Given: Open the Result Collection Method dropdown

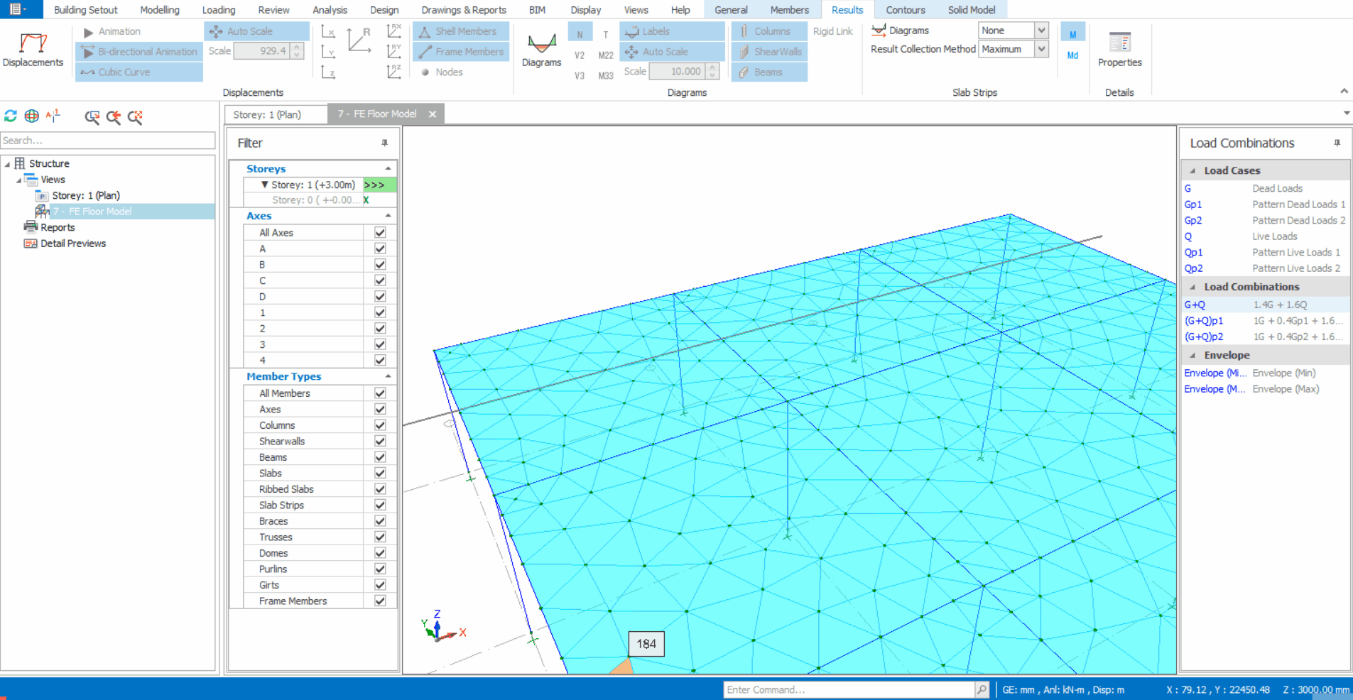Looking at the screenshot, I should tap(1040, 49).
